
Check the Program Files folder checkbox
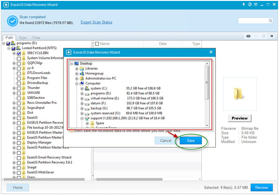18,78
